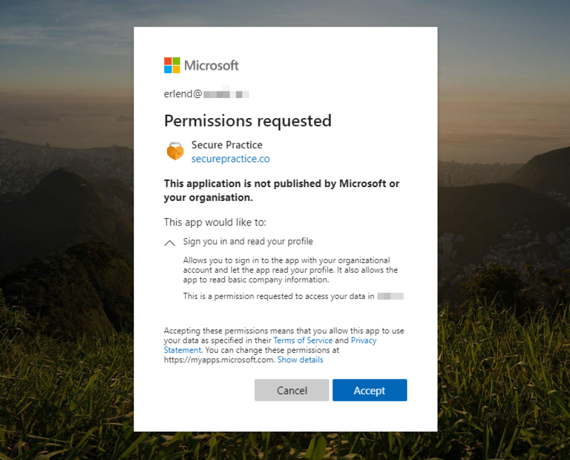Click the permission description paragraph
The width and height of the screenshot is (570, 460).
click(x=290, y=270)
